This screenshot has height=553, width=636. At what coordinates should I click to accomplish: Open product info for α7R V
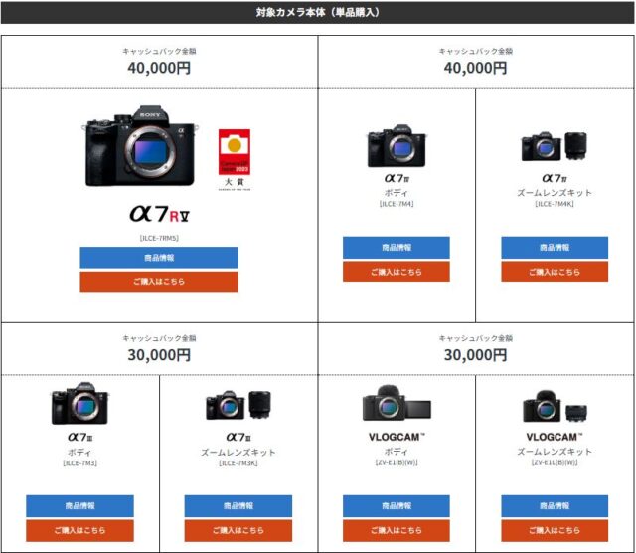tap(159, 258)
